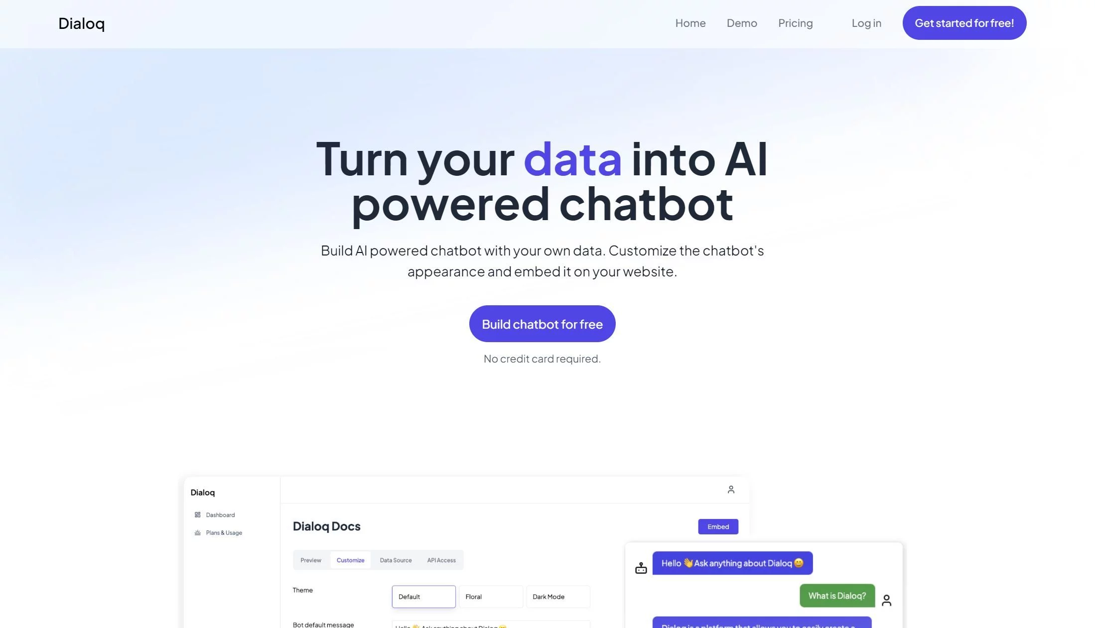Click the Plans & Usage icon

point(197,532)
